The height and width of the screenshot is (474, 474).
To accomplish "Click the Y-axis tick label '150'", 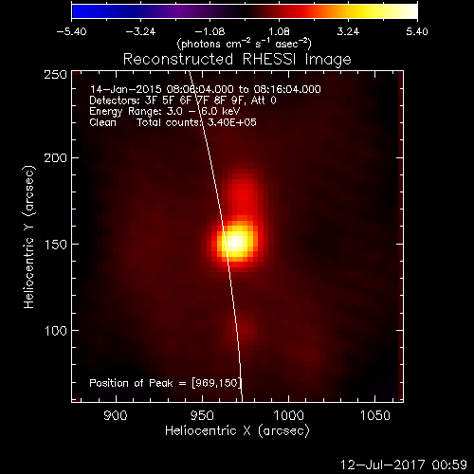I will [56, 245].
